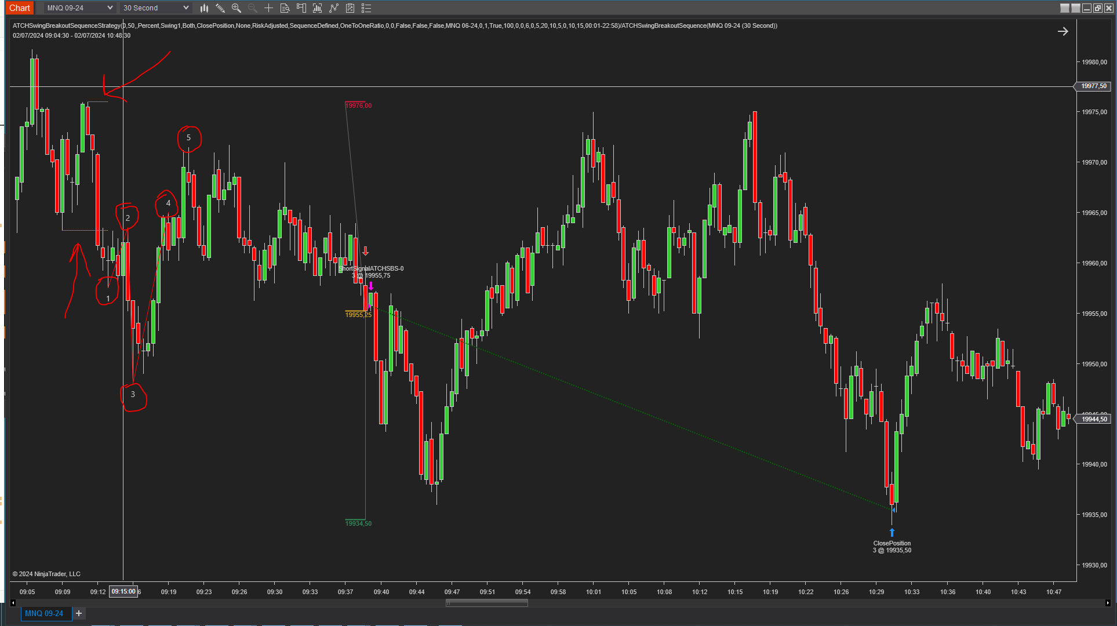Open the chart Properties list icon
Viewport: 1117px width, 626px height.
[366, 8]
